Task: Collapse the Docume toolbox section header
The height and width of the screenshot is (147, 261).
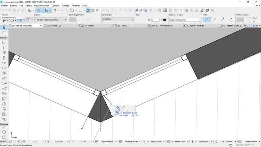Action: [x=4, y=124]
